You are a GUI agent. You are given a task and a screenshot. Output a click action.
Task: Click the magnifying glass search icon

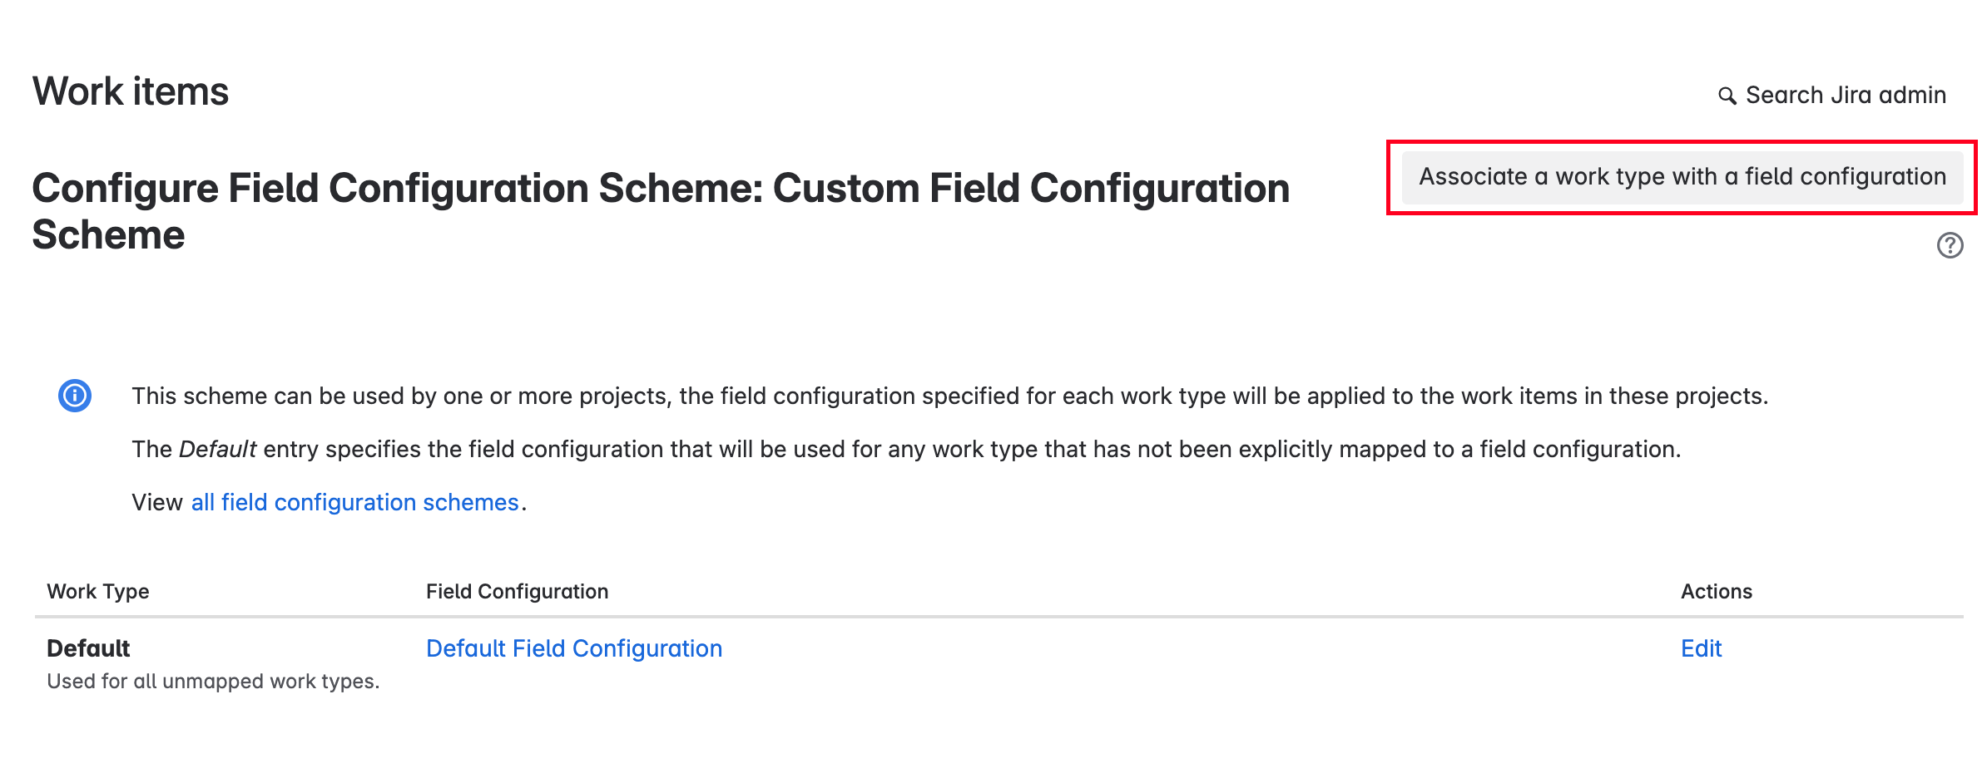point(1727,96)
